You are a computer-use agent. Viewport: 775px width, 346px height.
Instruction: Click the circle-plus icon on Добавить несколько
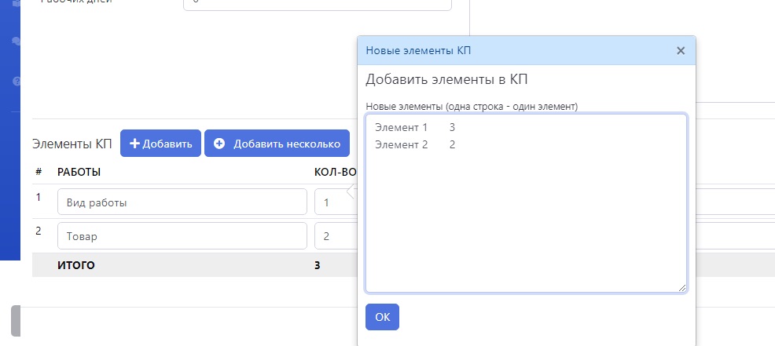(x=219, y=144)
